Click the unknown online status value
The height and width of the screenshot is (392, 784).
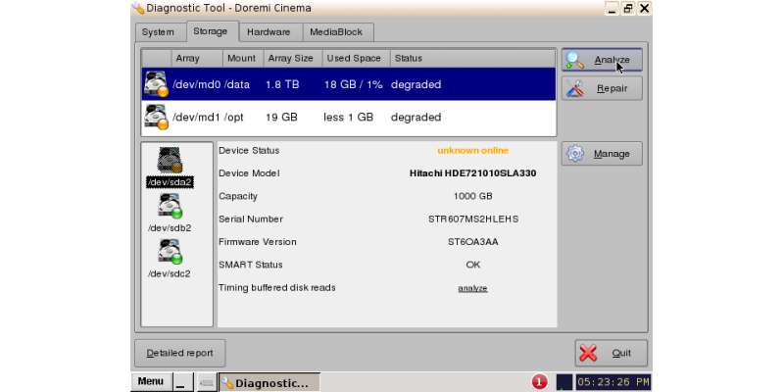(x=473, y=151)
